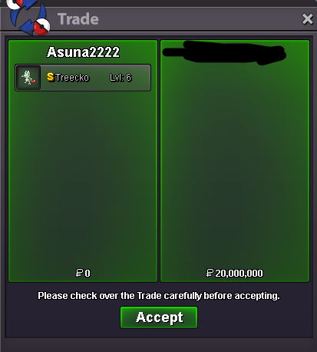Screen dimensions: 317x352
Task: Click the red pokeball in the Trade icon
Action: tap(41, 27)
